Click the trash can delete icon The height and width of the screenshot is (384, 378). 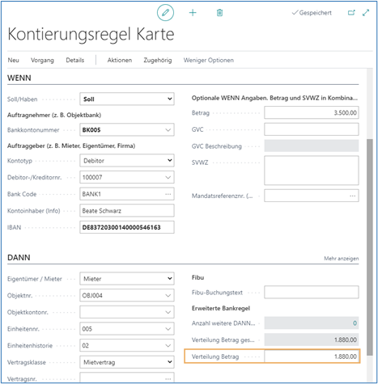pos(219,13)
